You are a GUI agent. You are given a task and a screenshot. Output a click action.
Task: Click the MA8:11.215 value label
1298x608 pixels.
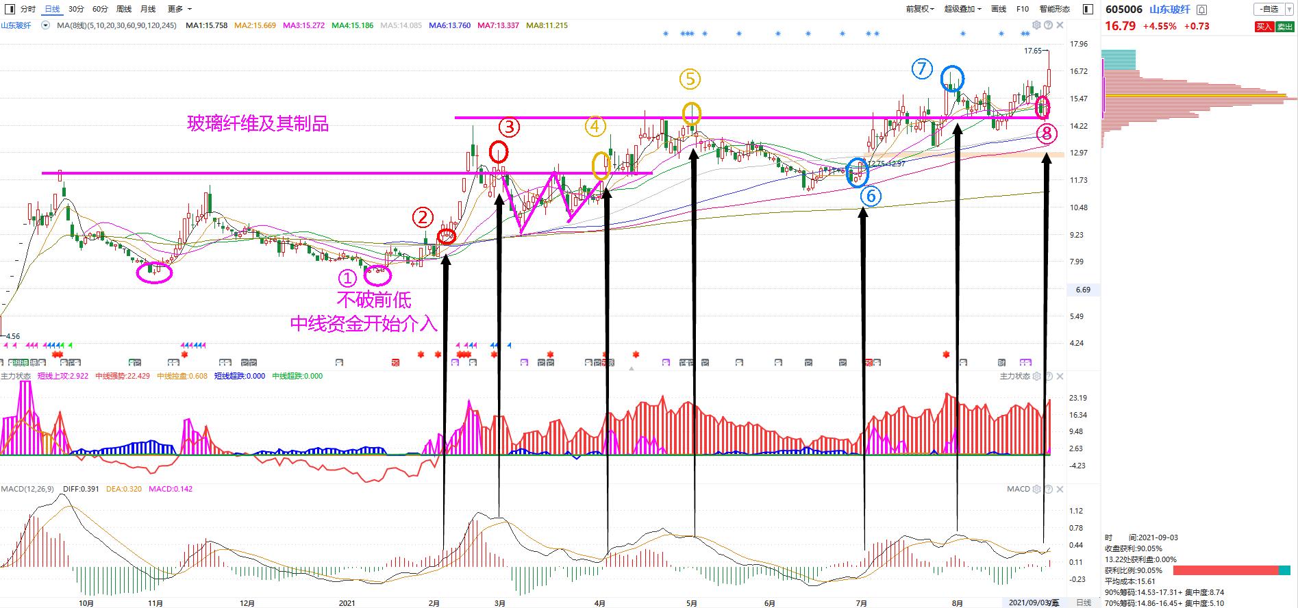pyautogui.click(x=547, y=25)
